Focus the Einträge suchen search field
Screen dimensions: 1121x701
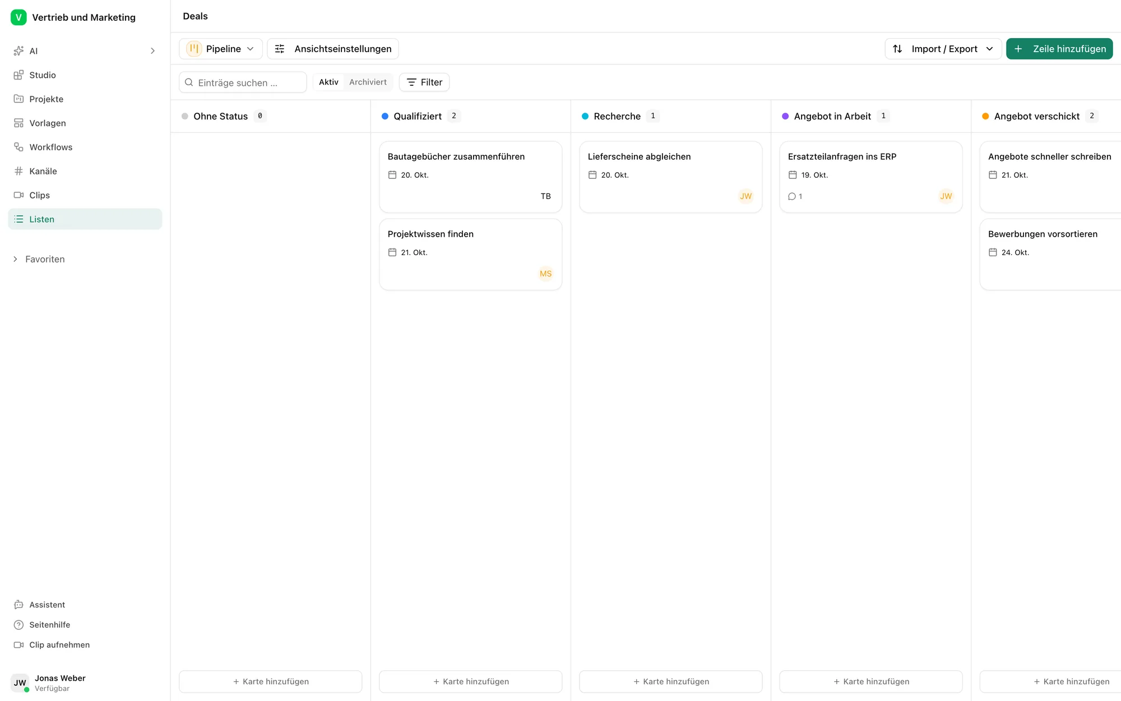[x=243, y=82]
